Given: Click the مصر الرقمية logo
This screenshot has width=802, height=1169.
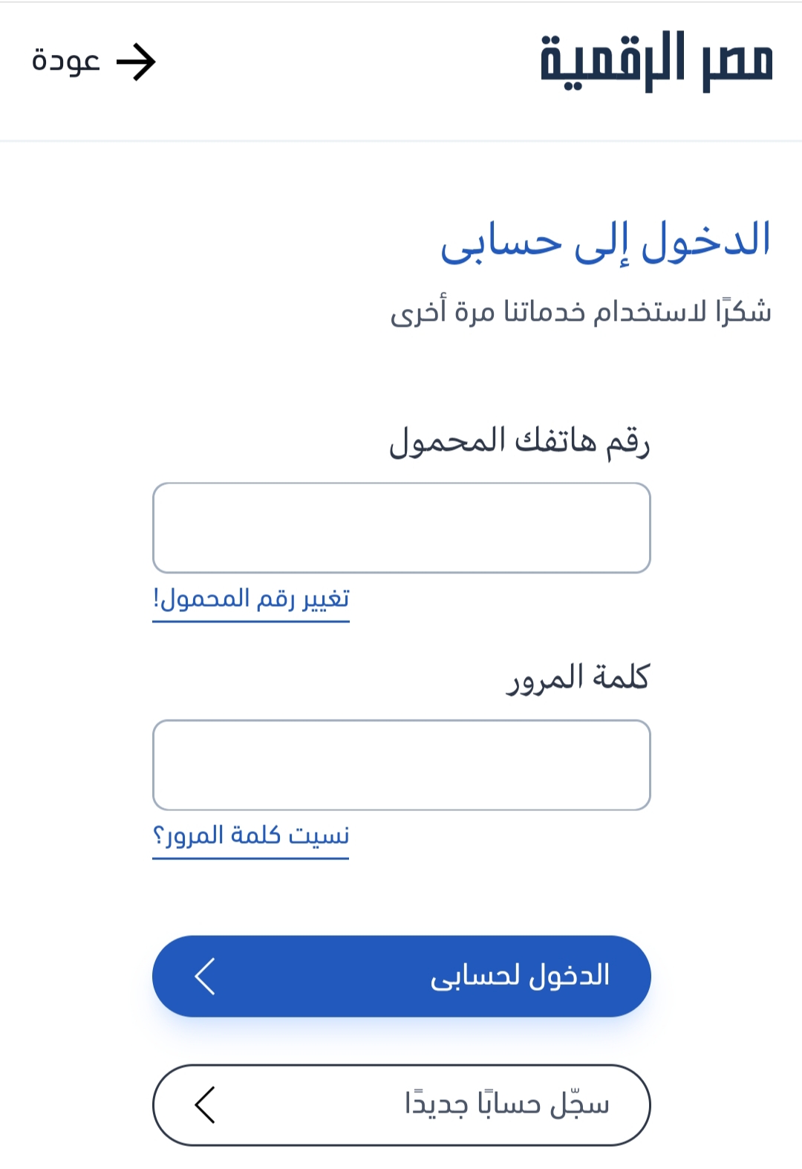Looking at the screenshot, I should click(x=656, y=62).
